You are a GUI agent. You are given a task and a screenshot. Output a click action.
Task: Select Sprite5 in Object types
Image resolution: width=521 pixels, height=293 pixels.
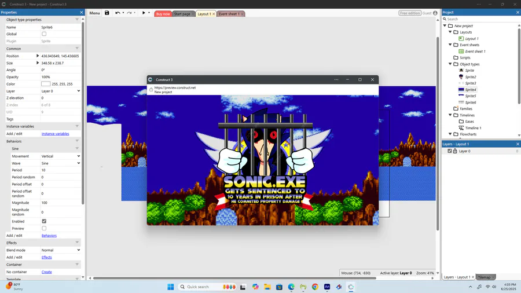tap(471, 96)
